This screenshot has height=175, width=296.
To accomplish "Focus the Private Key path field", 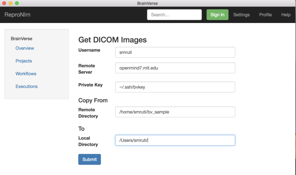I will click(175, 87).
